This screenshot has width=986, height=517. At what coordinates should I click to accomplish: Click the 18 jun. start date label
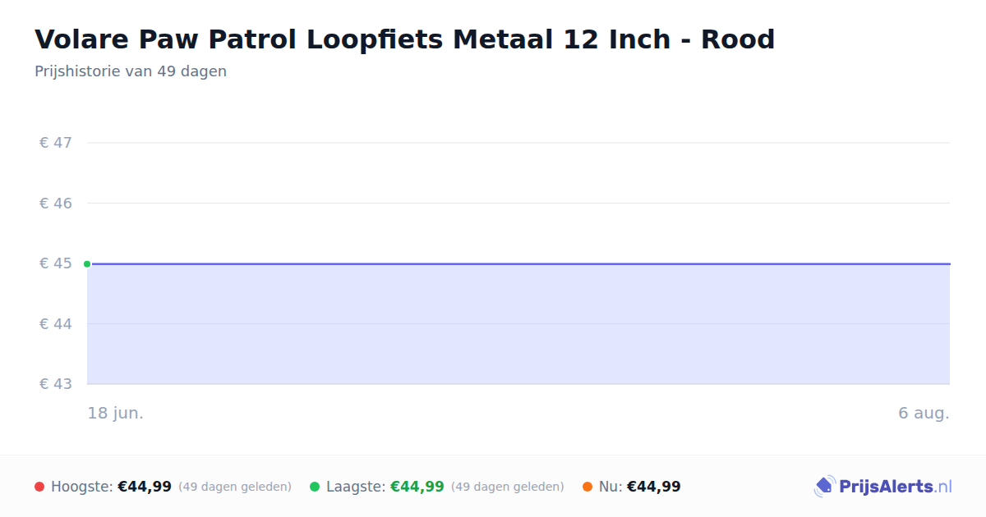click(116, 414)
